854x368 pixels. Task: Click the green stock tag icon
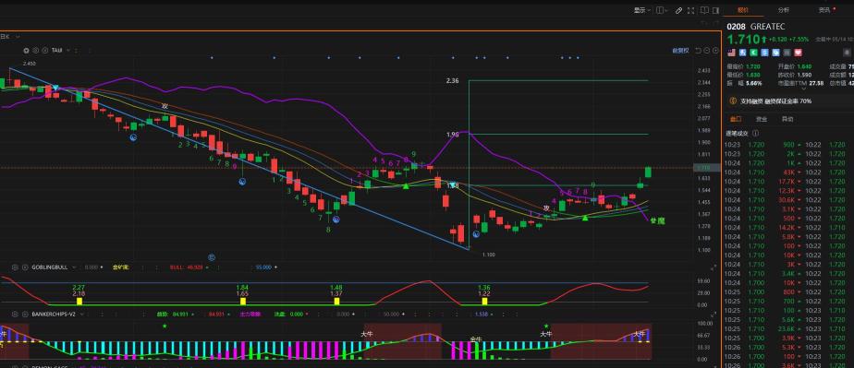(753, 53)
